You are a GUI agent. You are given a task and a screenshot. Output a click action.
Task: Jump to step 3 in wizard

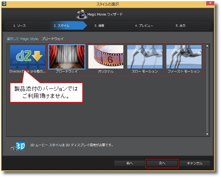[99, 26]
